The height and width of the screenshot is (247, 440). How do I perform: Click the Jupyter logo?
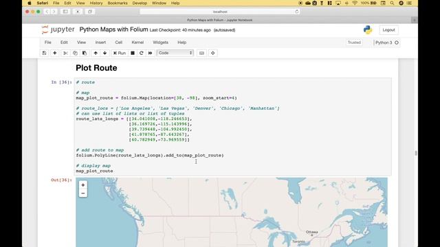click(58, 30)
